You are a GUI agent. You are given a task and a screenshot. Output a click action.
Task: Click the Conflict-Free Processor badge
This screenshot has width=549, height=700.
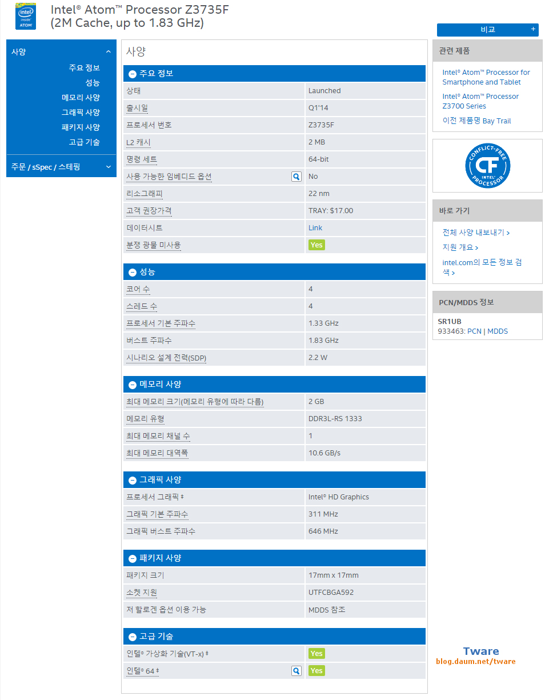coord(487,166)
